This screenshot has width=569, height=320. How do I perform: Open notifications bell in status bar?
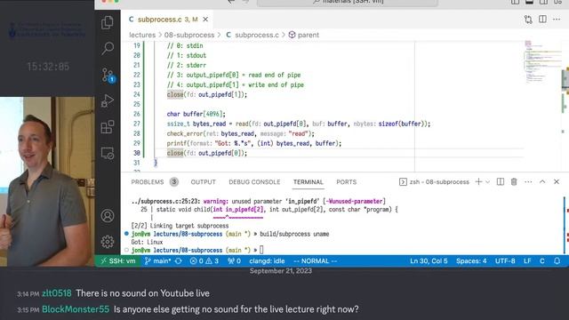point(557,260)
